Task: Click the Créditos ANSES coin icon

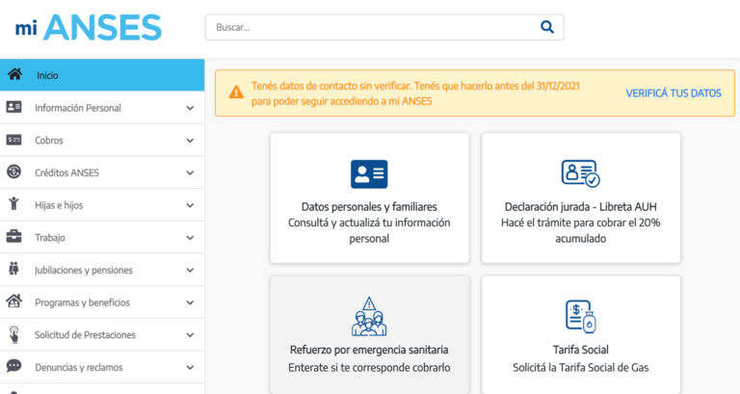Action: [x=13, y=171]
